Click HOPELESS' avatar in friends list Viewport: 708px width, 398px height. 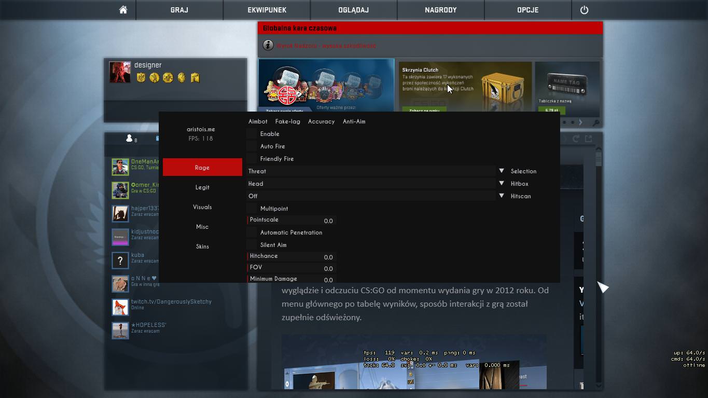[x=120, y=330]
